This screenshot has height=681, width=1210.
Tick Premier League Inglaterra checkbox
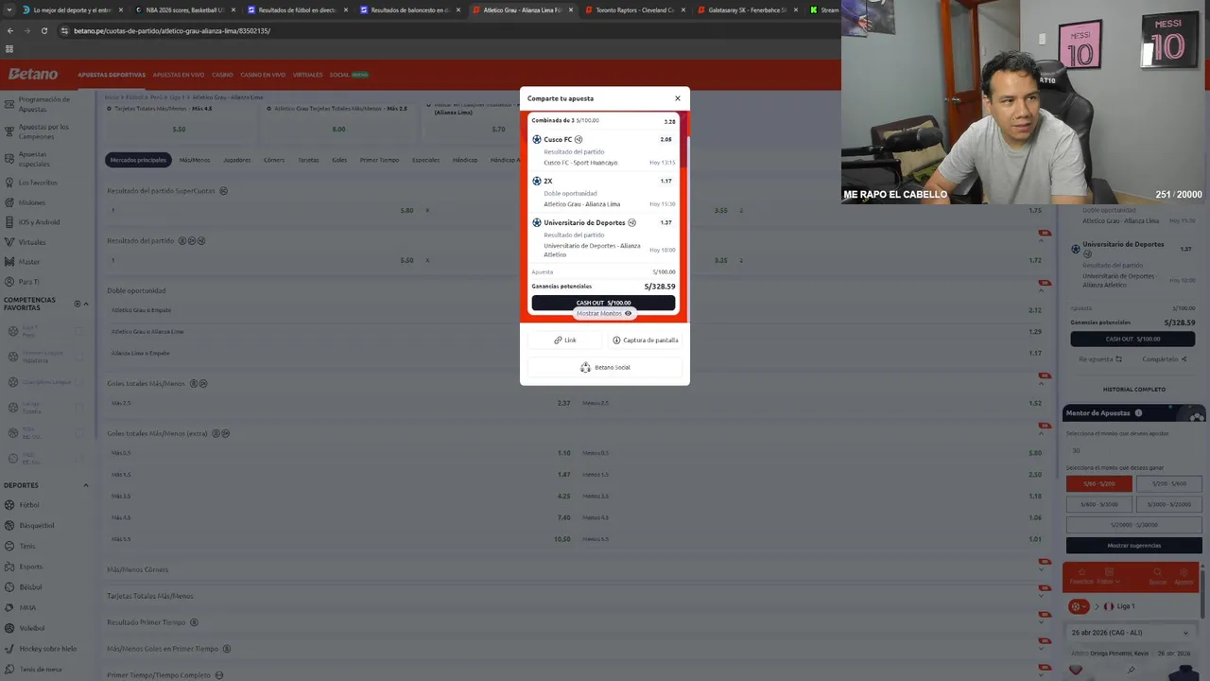(x=79, y=357)
